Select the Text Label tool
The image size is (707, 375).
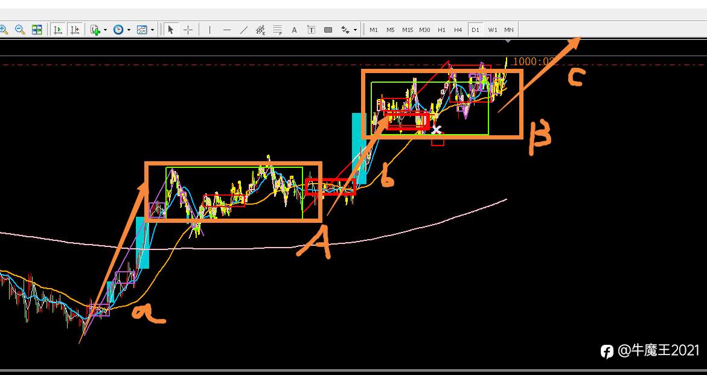coord(311,30)
